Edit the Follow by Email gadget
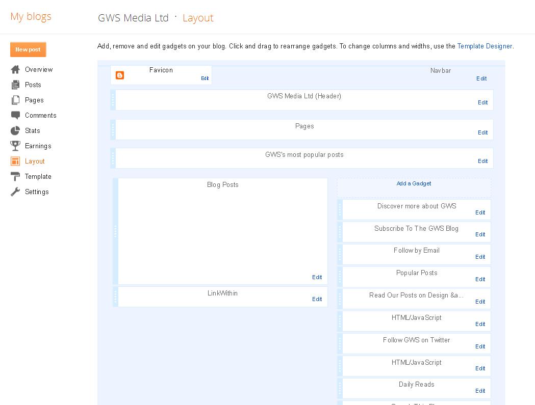 [480, 257]
